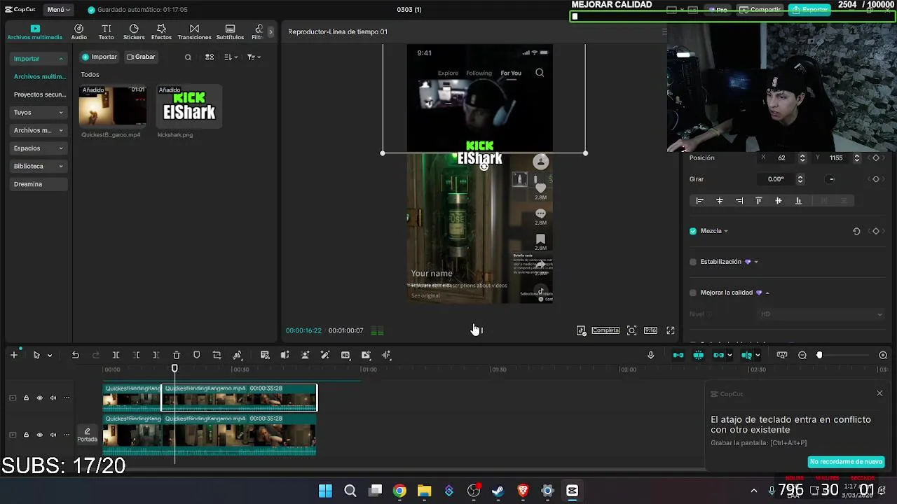Search media with the magnifier icon
This screenshot has height=504, width=897.
click(x=188, y=57)
